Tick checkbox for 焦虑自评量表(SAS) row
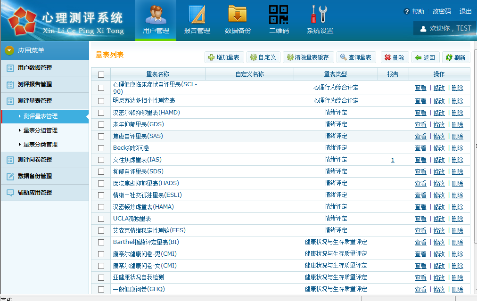Image resolution: width=477 pixels, height=301 pixels. [101, 136]
